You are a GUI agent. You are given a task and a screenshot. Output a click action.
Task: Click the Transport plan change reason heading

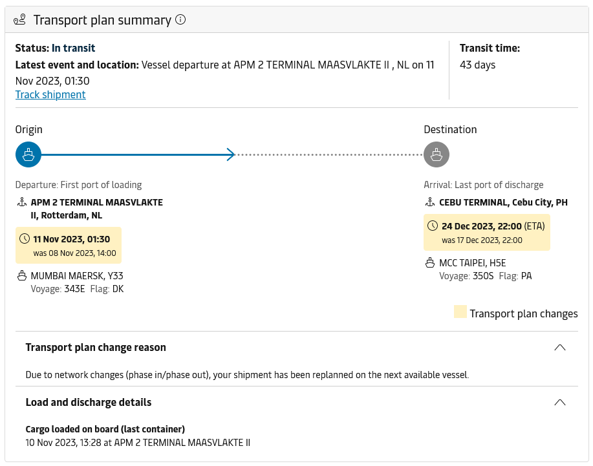96,347
